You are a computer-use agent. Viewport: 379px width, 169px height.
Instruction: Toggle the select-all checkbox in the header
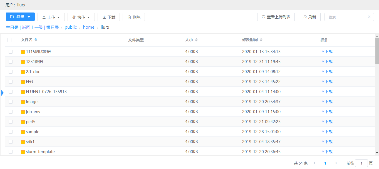[x=9, y=40]
